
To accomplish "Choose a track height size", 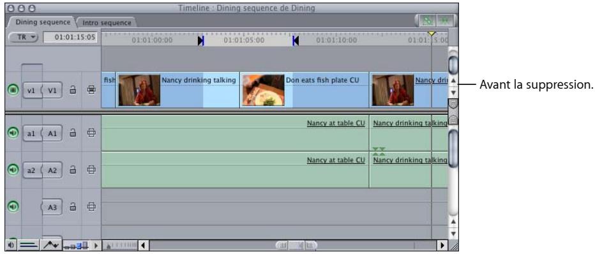I will click(76, 246).
